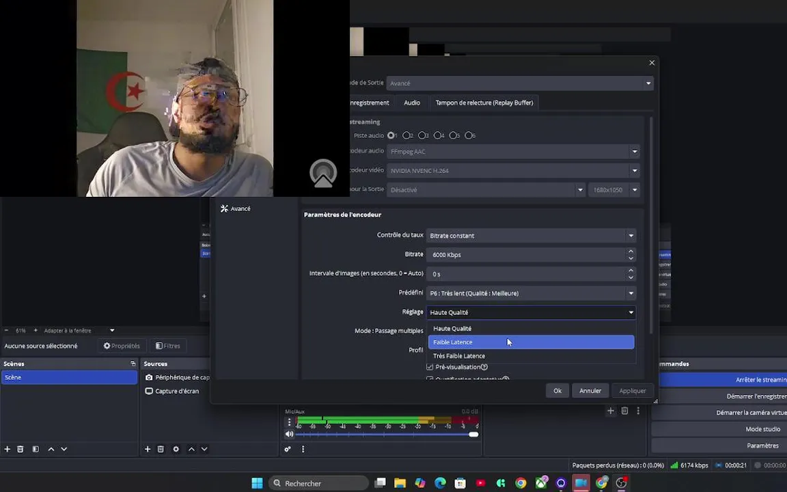
Task: Select audio track 4 radio button
Action: click(x=437, y=135)
